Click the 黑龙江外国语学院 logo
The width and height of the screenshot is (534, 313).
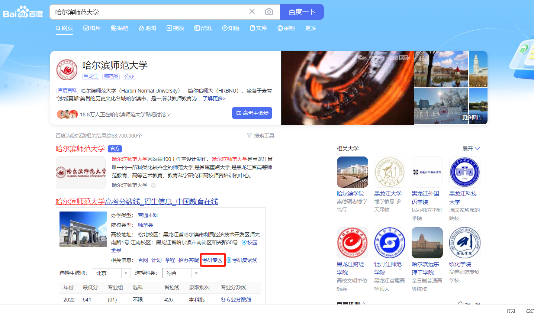pos(427,172)
